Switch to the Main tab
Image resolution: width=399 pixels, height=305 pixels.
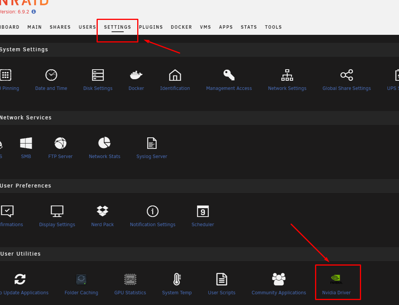(34, 27)
